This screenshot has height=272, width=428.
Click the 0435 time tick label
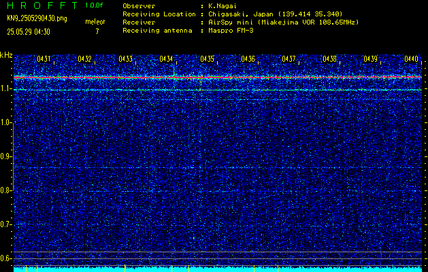click(x=207, y=58)
